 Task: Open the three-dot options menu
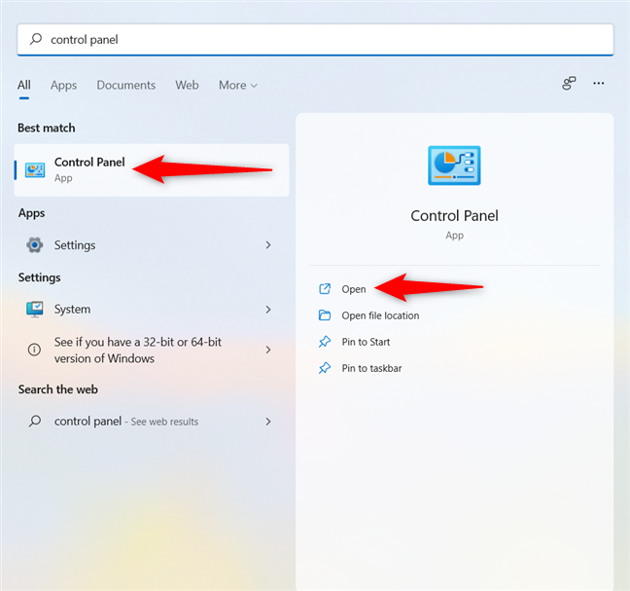click(x=598, y=84)
